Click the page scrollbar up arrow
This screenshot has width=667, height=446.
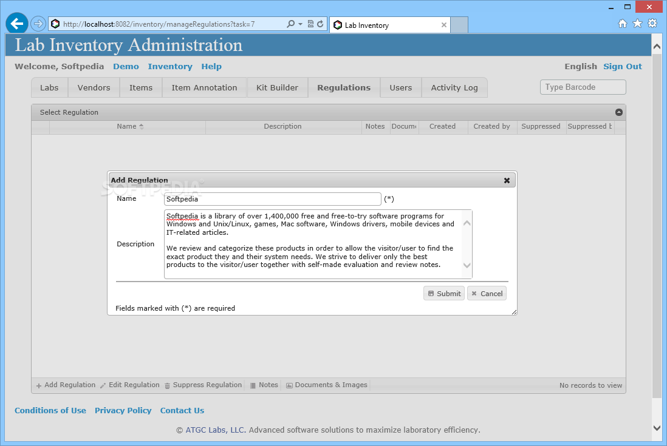[656, 46]
